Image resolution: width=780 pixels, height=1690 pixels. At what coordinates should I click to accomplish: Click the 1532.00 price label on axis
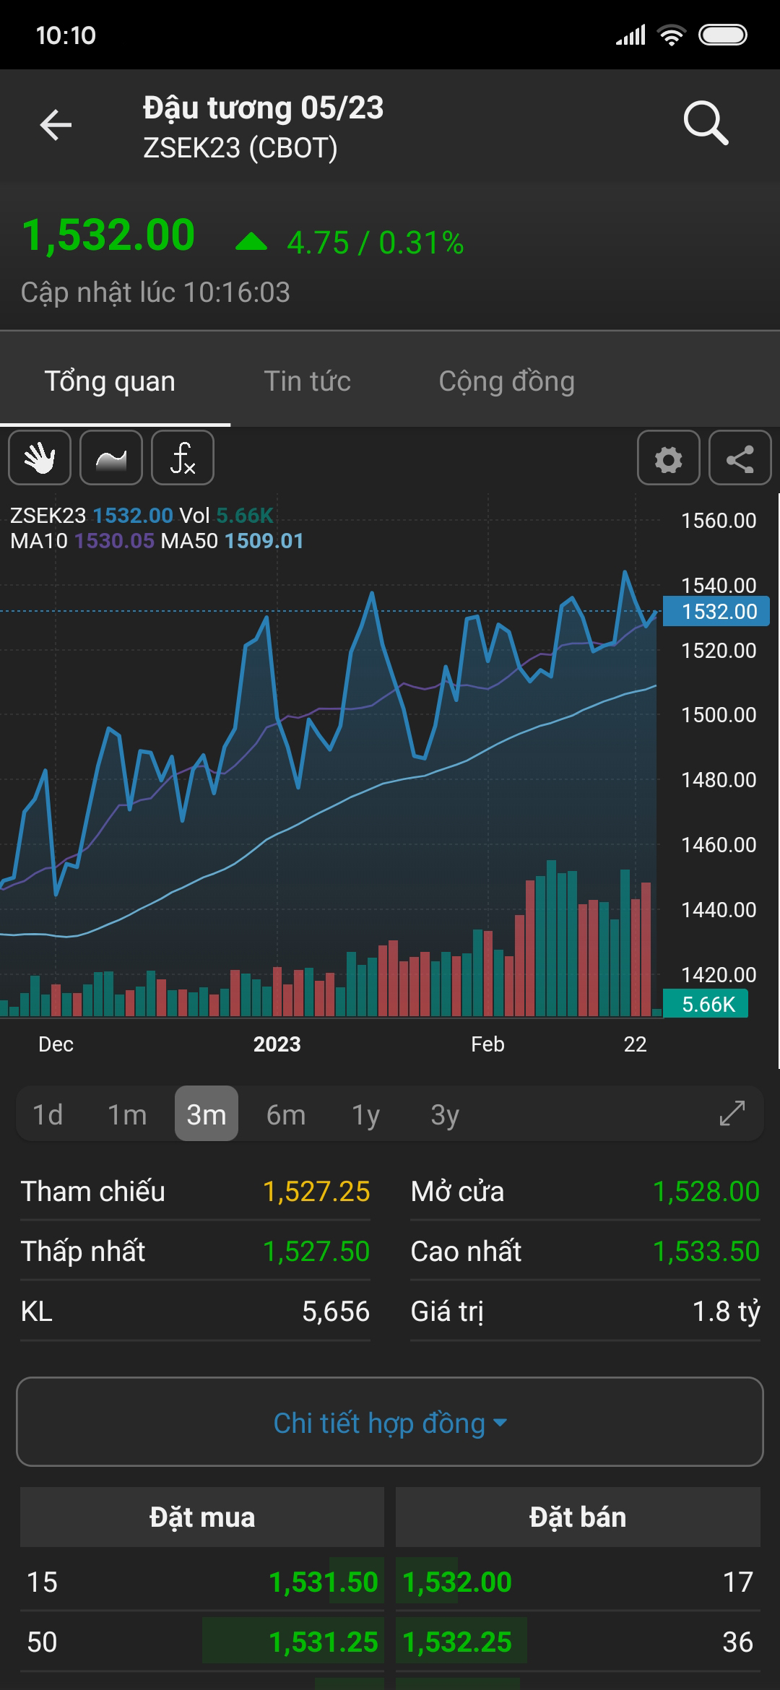click(717, 612)
